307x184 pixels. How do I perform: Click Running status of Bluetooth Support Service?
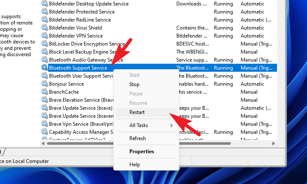point(223,68)
